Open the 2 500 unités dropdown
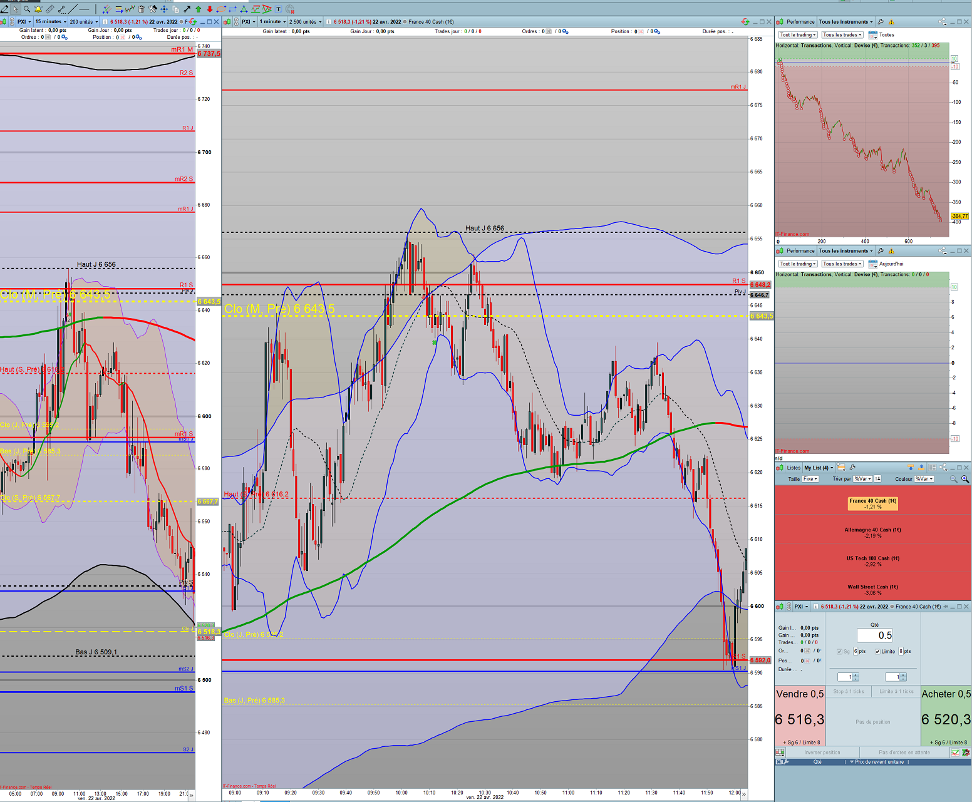Viewport: 972px width, 802px height. pyautogui.click(x=305, y=22)
